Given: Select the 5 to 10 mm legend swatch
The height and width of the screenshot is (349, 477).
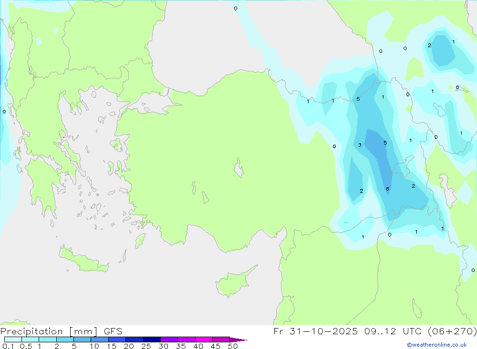Looking at the screenshot, I should pos(82,339).
